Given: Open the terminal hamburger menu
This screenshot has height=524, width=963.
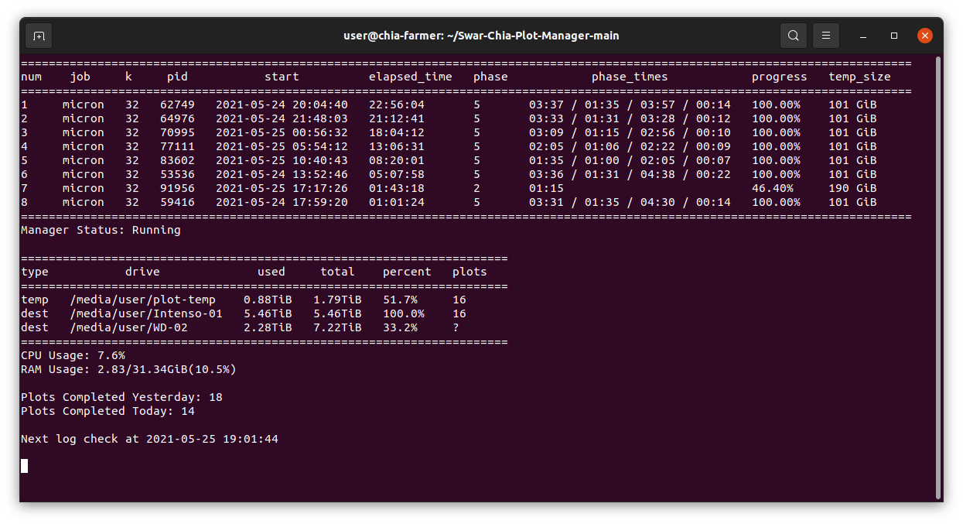Looking at the screenshot, I should pyautogui.click(x=825, y=35).
